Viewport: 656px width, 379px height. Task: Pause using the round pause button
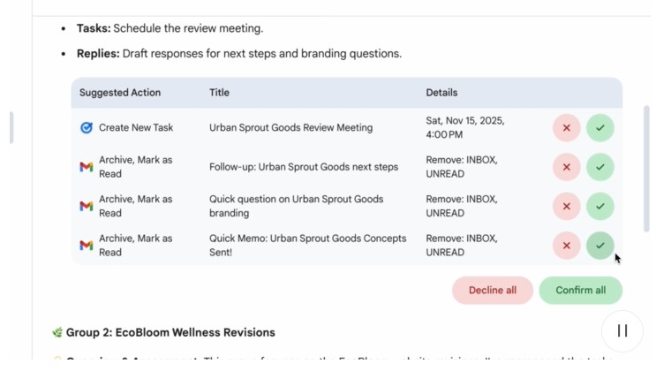[x=622, y=330]
